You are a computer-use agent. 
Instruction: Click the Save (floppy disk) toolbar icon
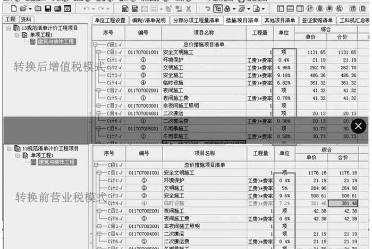[48, 9]
